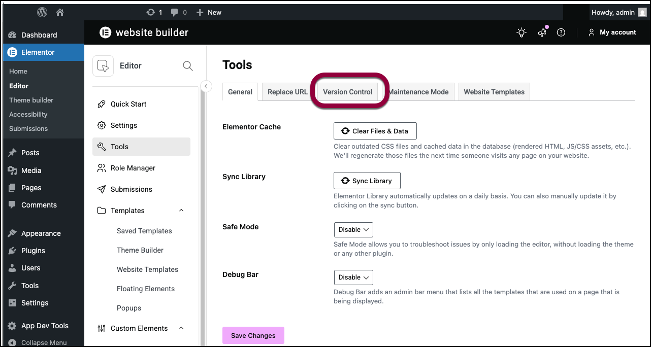651x347 pixels.
Task: Open Theme Builder under Templates
Action: (140, 250)
